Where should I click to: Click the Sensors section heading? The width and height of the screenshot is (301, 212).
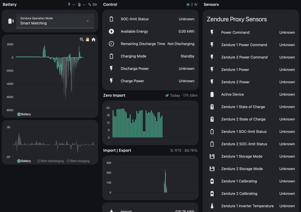point(211,5)
